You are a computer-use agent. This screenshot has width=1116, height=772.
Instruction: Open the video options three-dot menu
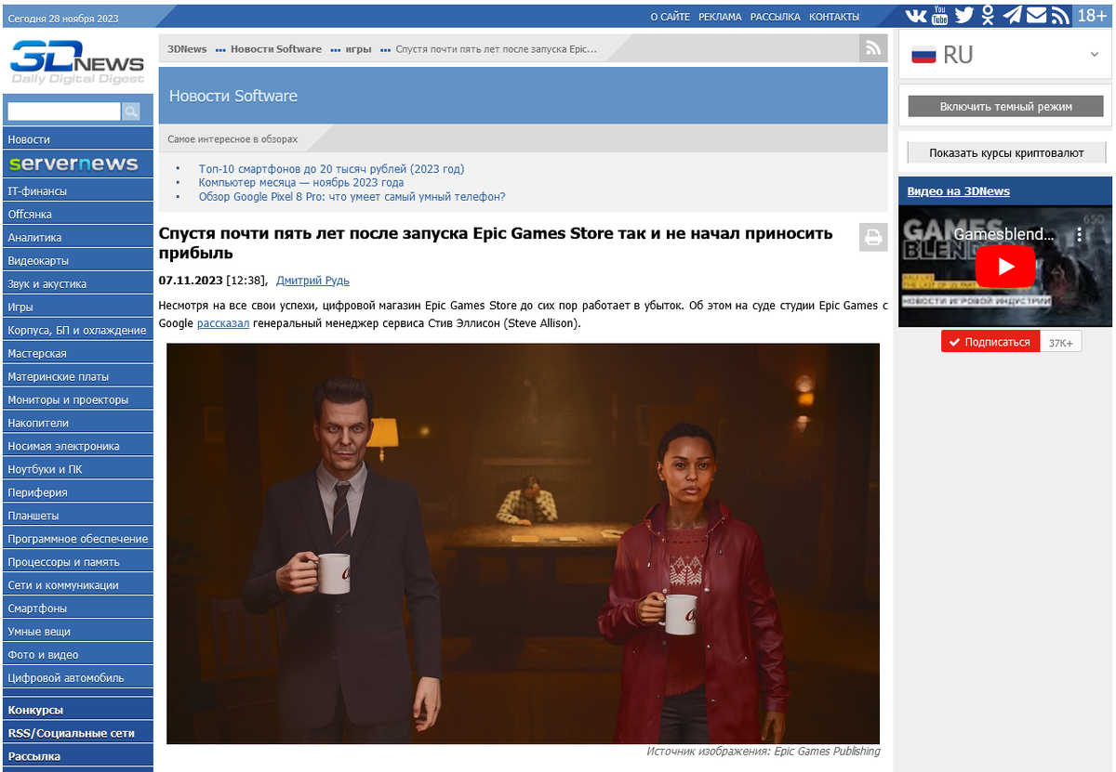(x=1080, y=235)
